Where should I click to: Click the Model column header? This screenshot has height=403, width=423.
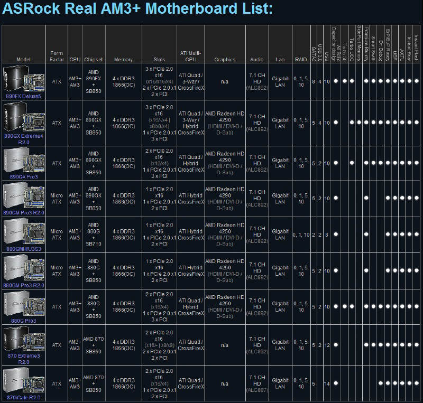[23, 59]
